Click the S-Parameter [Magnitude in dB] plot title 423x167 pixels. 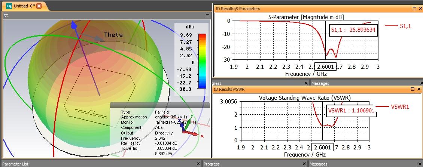(306, 17)
